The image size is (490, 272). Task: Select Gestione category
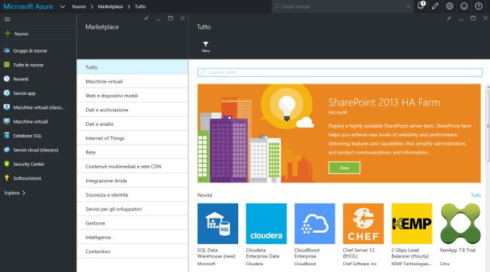133,223
